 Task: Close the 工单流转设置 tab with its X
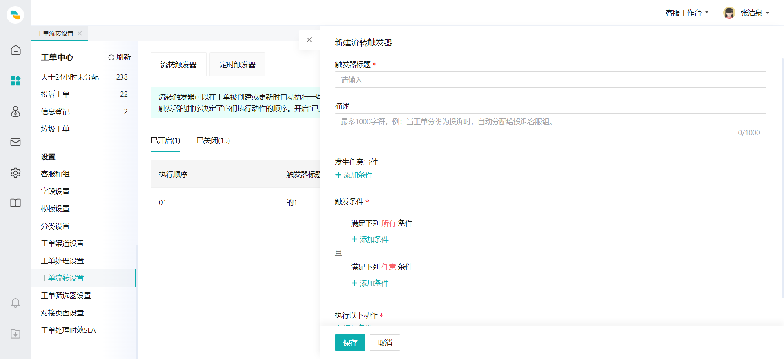tap(80, 33)
